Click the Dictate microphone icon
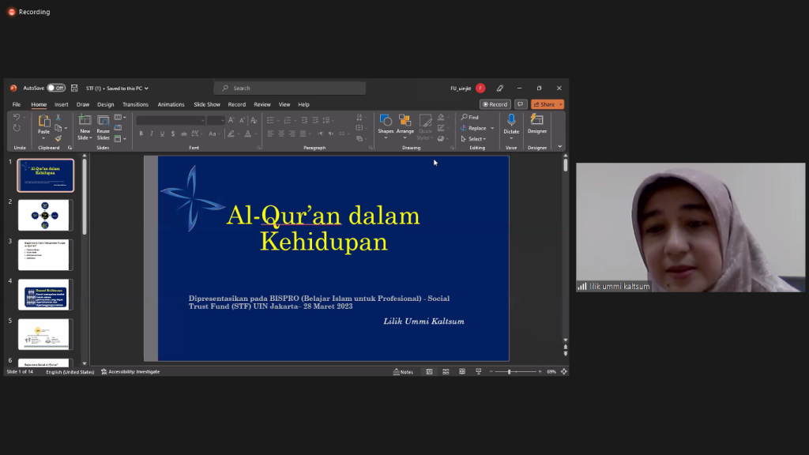Screen dimensions: 809x455 [511, 121]
